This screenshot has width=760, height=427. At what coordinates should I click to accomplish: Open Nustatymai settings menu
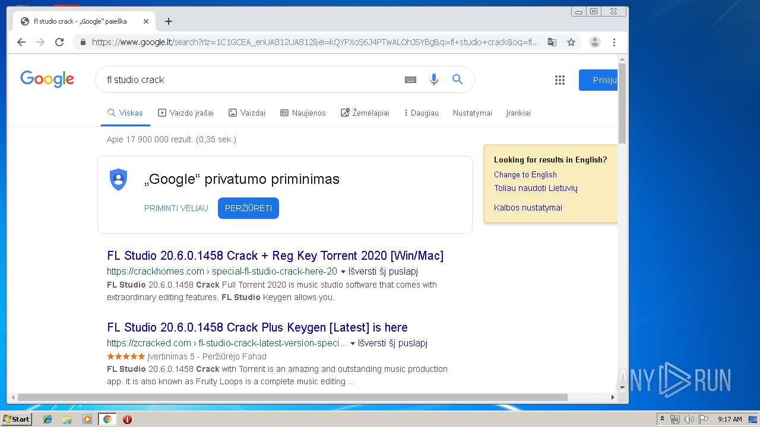[x=473, y=113]
